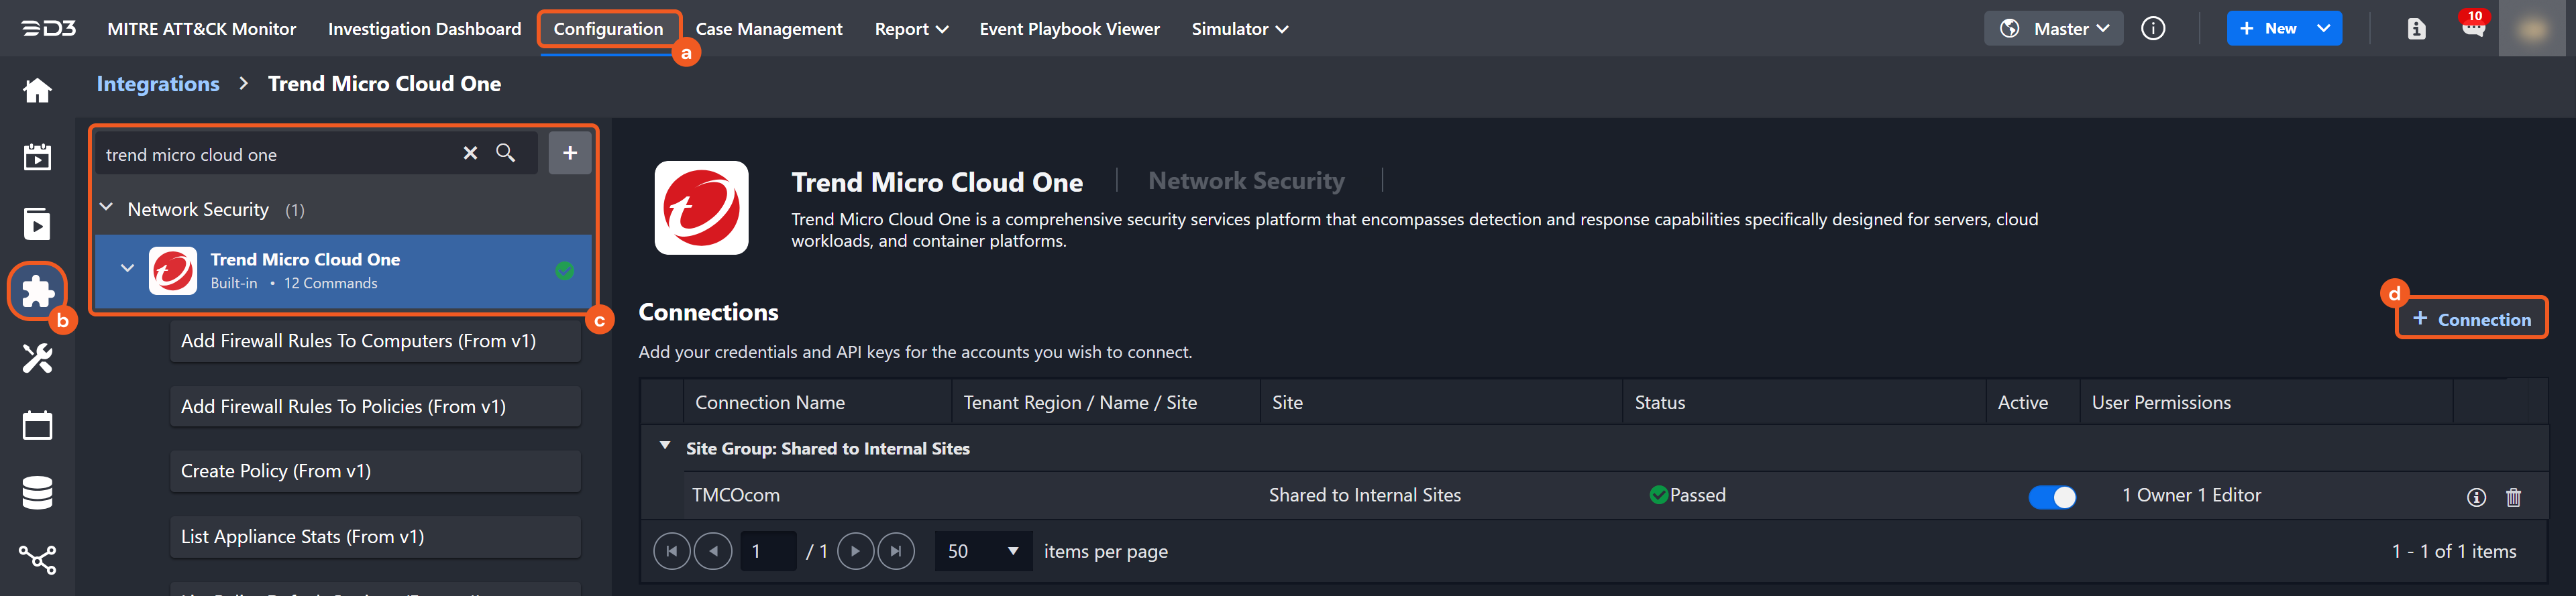Viewport: 2576px width, 596px height.
Task: Toggle the Active switch for TMCOcom
Action: click(x=2051, y=497)
